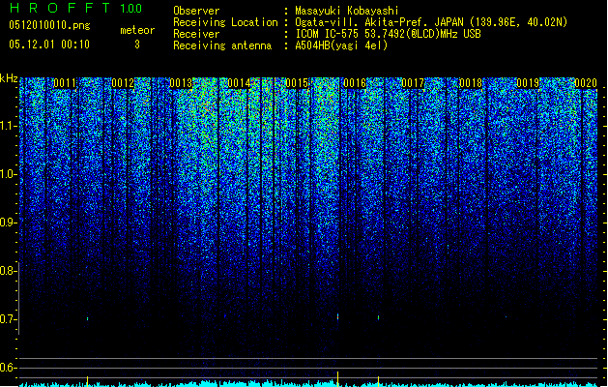This screenshot has width=608, height=387.
Task: Click the meteor echo dot just after 0011
Action: (x=88, y=318)
